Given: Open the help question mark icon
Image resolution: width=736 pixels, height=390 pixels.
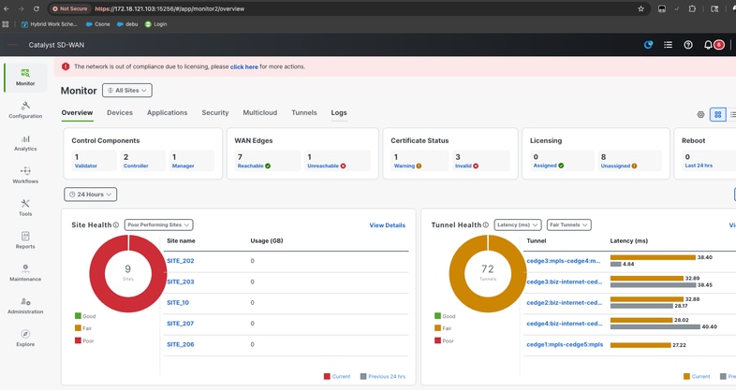Looking at the screenshot, I should (x=688, y=45).
